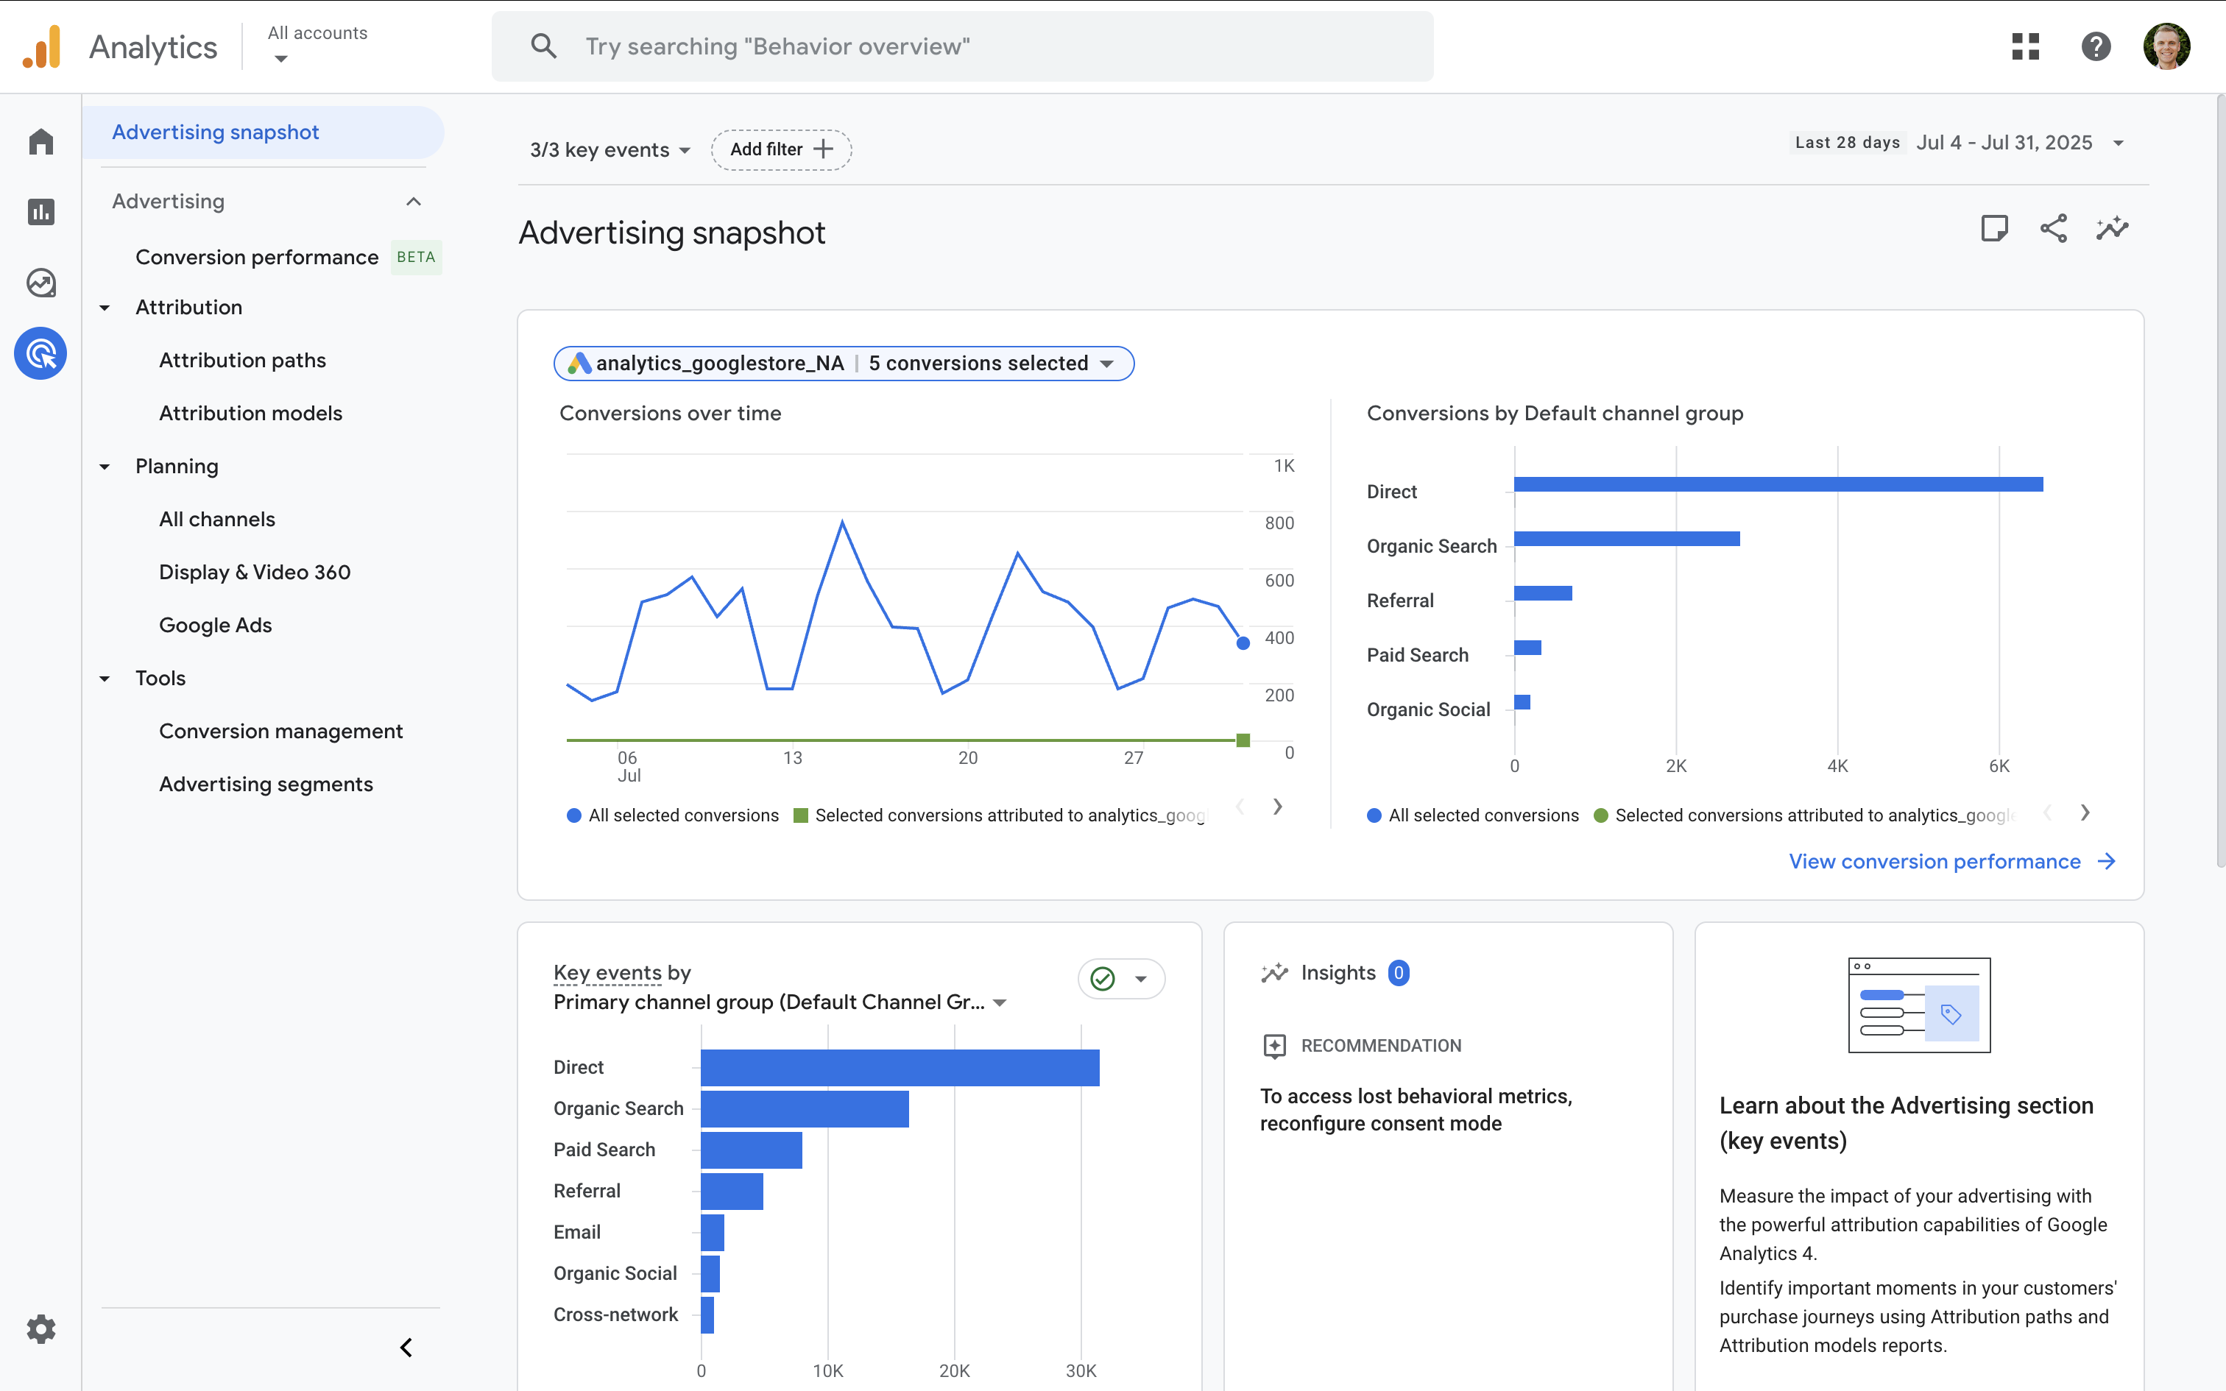The image size is (2226, 1391).
Task: Click arrow next to View conversion performance
Action: coord(2107,861)
